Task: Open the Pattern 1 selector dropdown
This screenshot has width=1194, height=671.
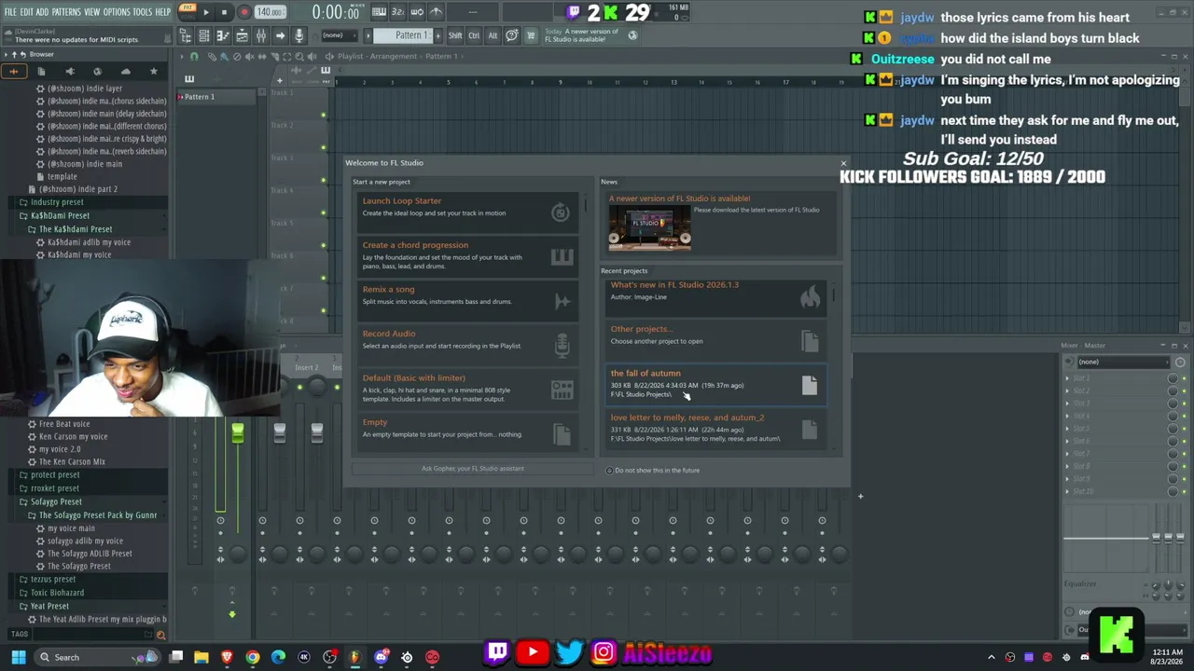Action: coord(403,35)
